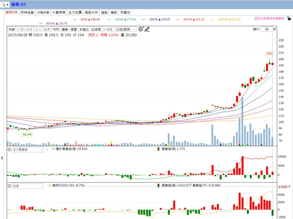293x219 pixels.
Task: Click the 顯示 bar count field showing 98
Action: click(x=266, y=29)
